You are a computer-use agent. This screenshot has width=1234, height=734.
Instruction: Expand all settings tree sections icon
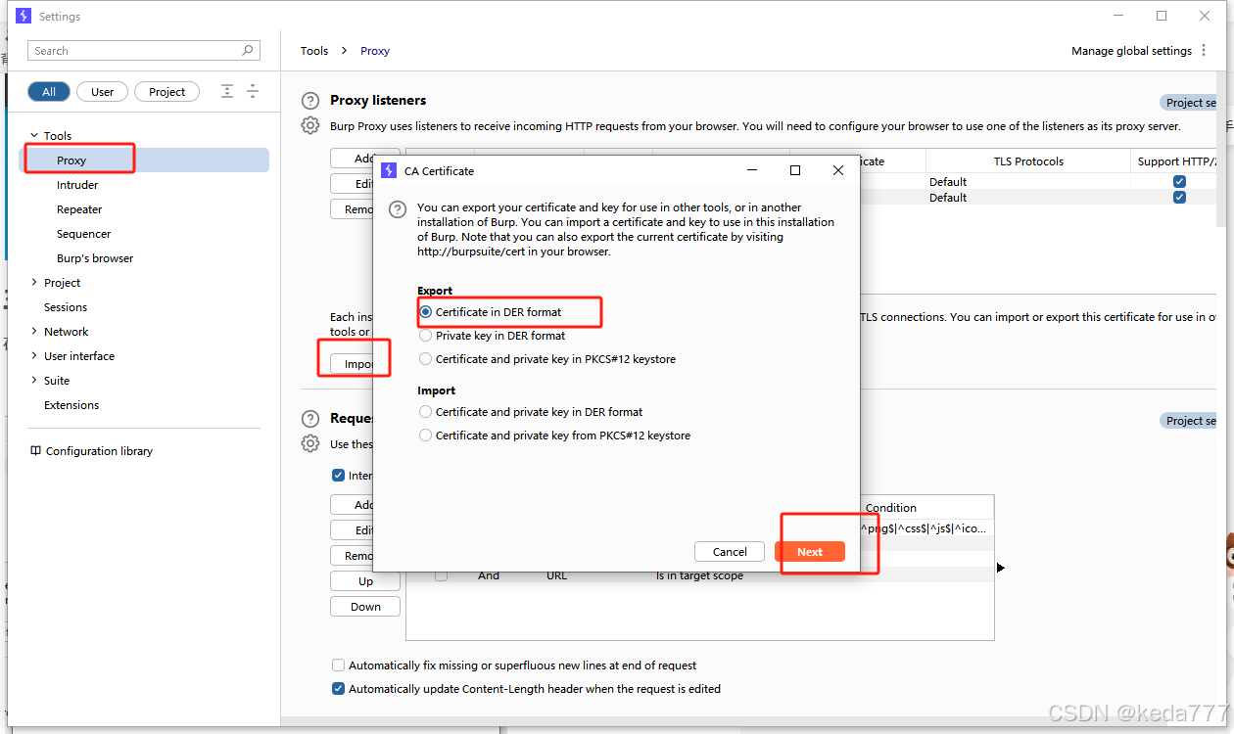(227, 91)
